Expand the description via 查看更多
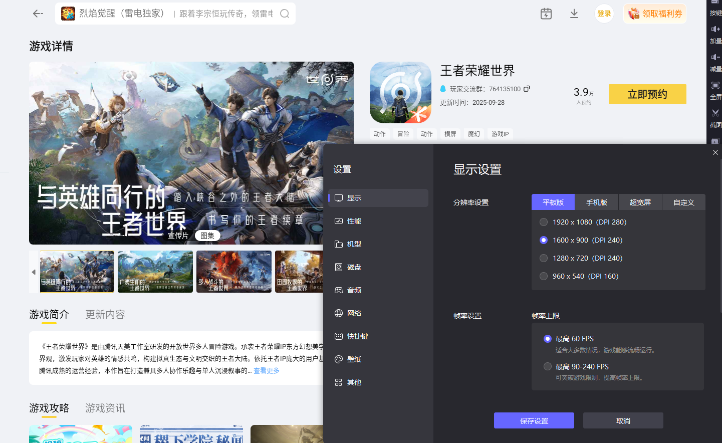The width and height of the screenshot is (722, 443). [267, 371]
